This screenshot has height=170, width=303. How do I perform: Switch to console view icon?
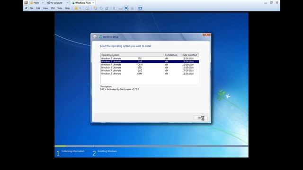point(140,8)
